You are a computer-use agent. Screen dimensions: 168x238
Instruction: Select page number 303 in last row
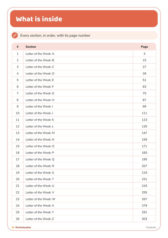(144, 219)
